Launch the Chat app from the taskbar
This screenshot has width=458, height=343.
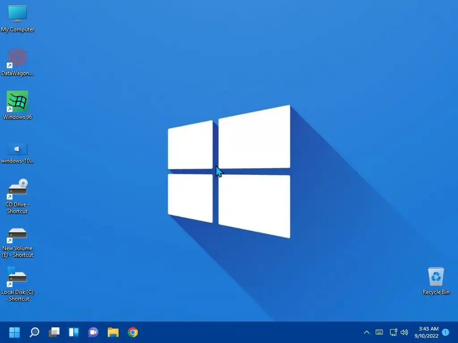pyautogui.click(x=93, y=332)
